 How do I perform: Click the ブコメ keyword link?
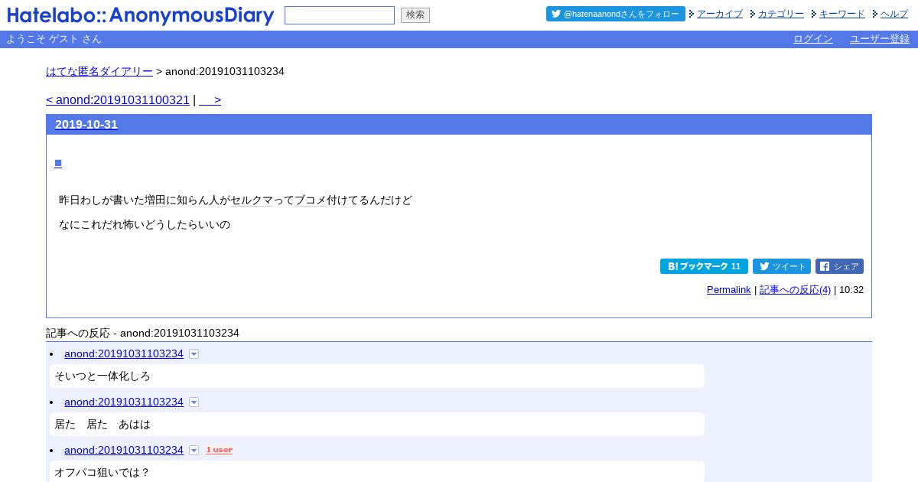point(311,200)
